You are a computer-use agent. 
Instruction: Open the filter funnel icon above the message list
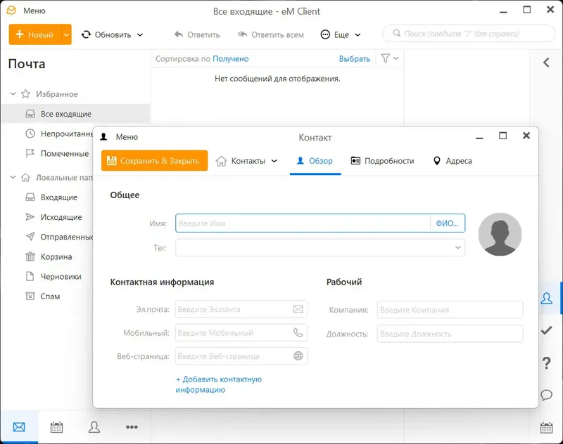[x=386, y=59]
